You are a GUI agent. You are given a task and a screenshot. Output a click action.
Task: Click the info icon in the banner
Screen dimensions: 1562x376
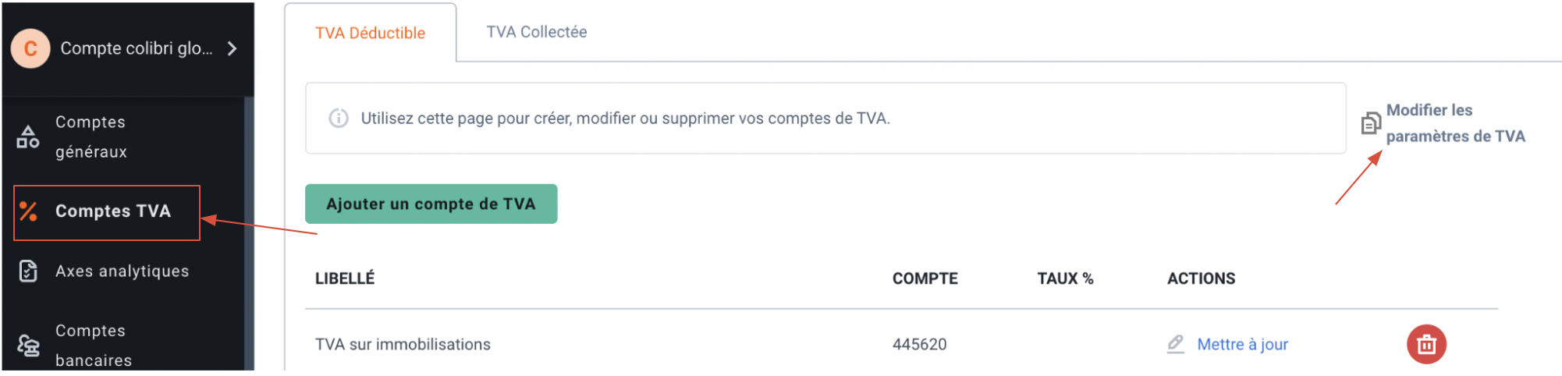click(x=339, y=119)
